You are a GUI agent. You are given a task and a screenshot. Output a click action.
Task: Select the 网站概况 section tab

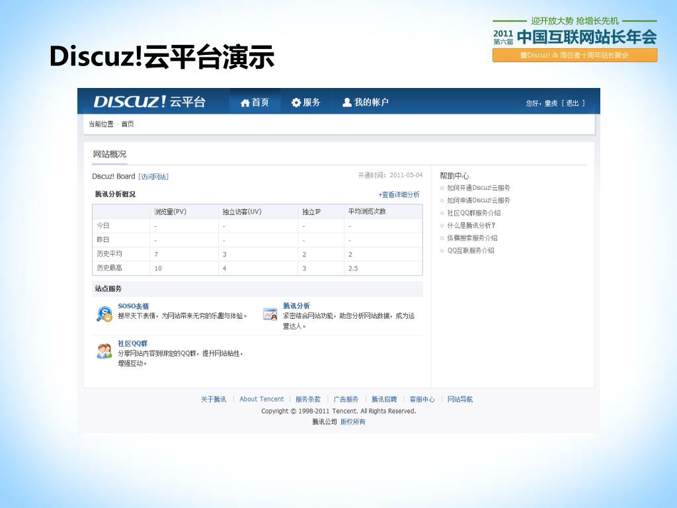(x=110, y=154)
